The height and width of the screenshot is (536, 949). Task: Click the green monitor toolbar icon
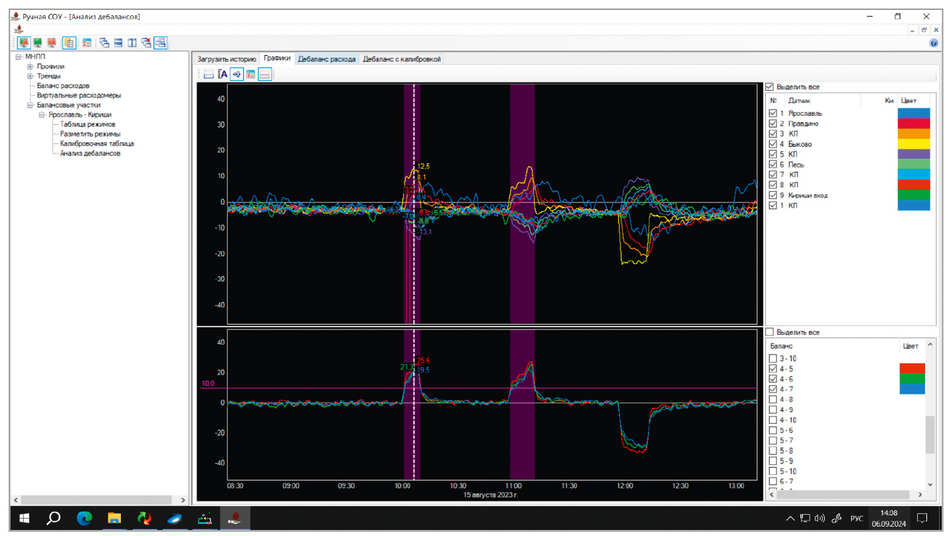click(x=38, y=43)
